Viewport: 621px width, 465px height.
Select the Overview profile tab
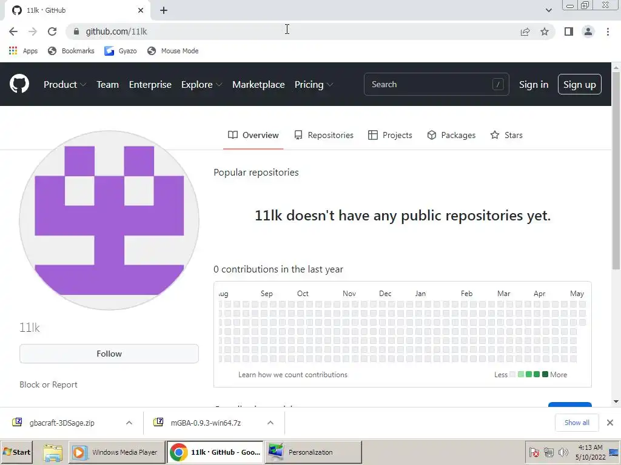253,135
